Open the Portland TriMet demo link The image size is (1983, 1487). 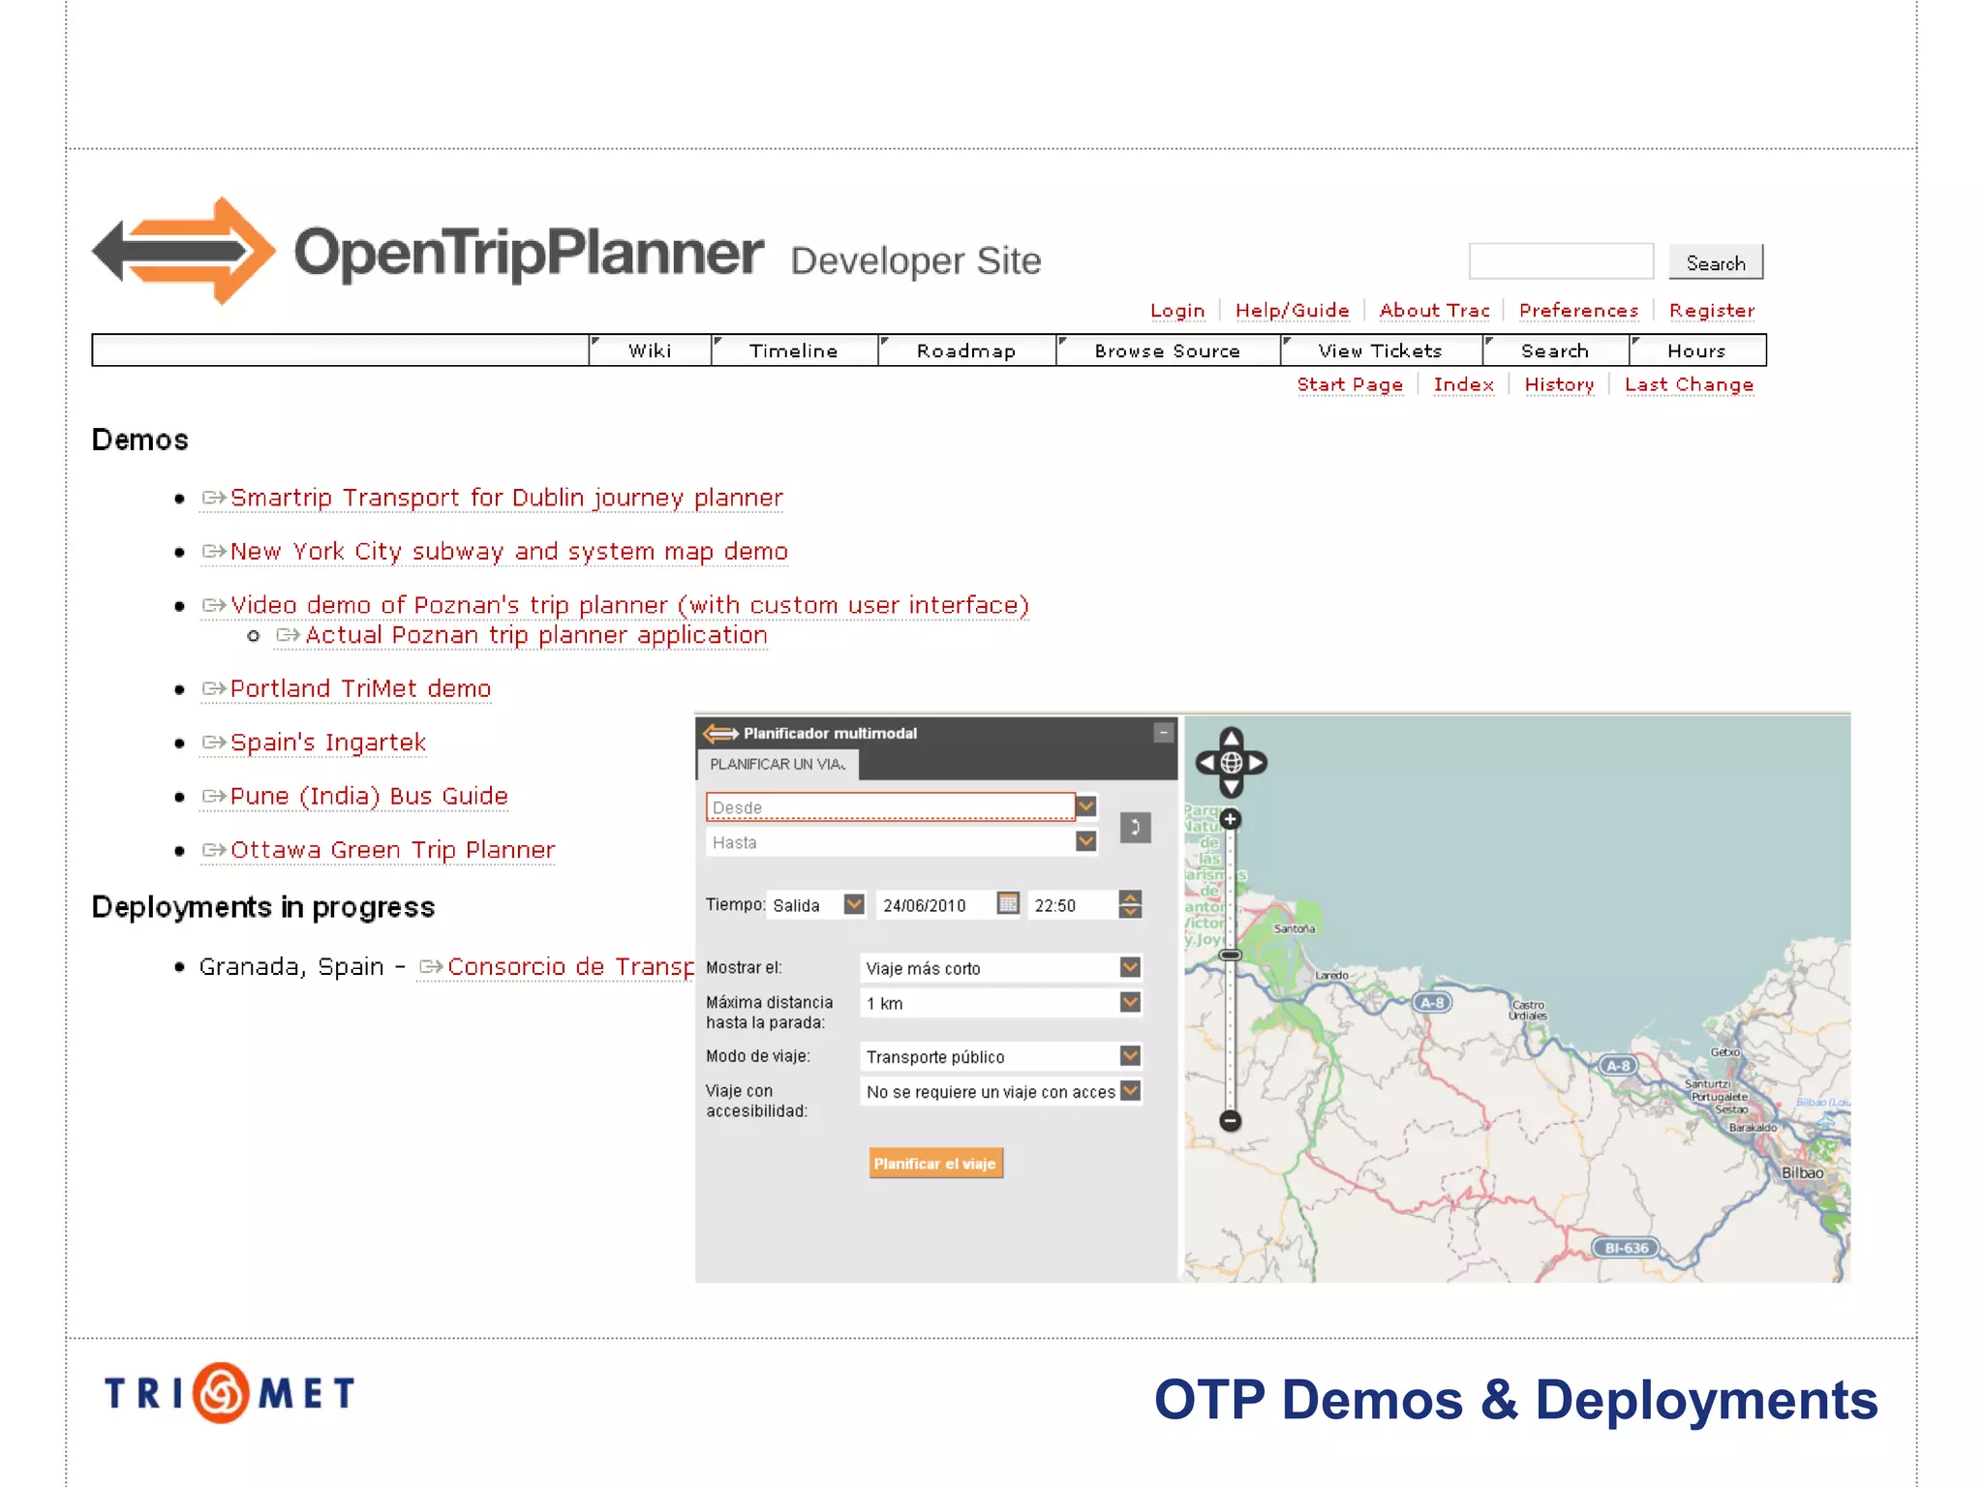347,688
